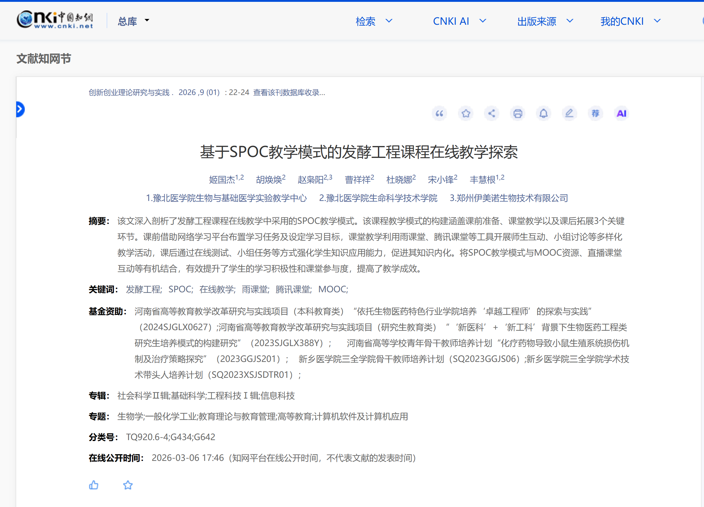Click keyword 雨课堂

pyautogui.click(x=255, y=289)
